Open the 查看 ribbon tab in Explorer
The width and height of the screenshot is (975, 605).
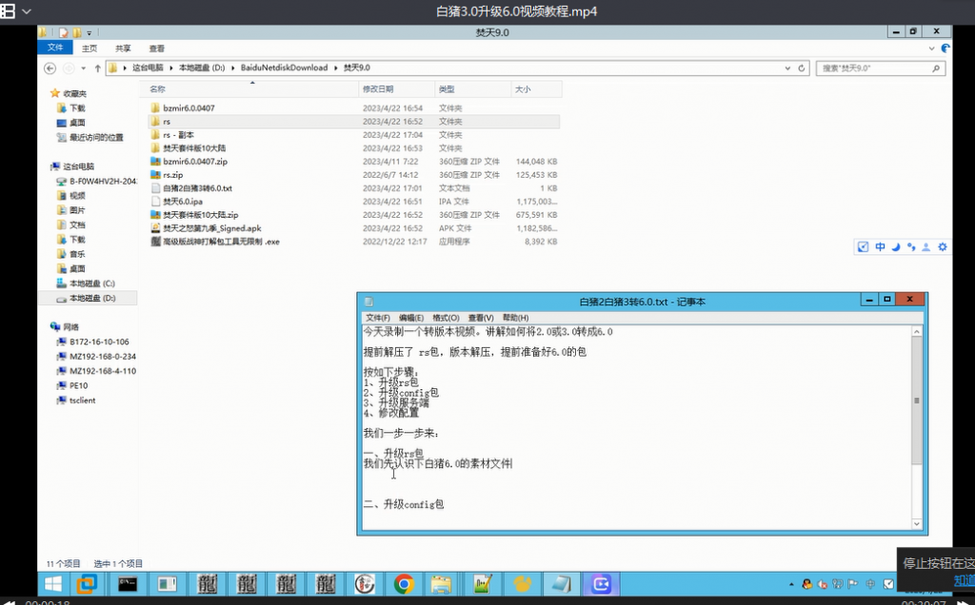coord(157,48)
